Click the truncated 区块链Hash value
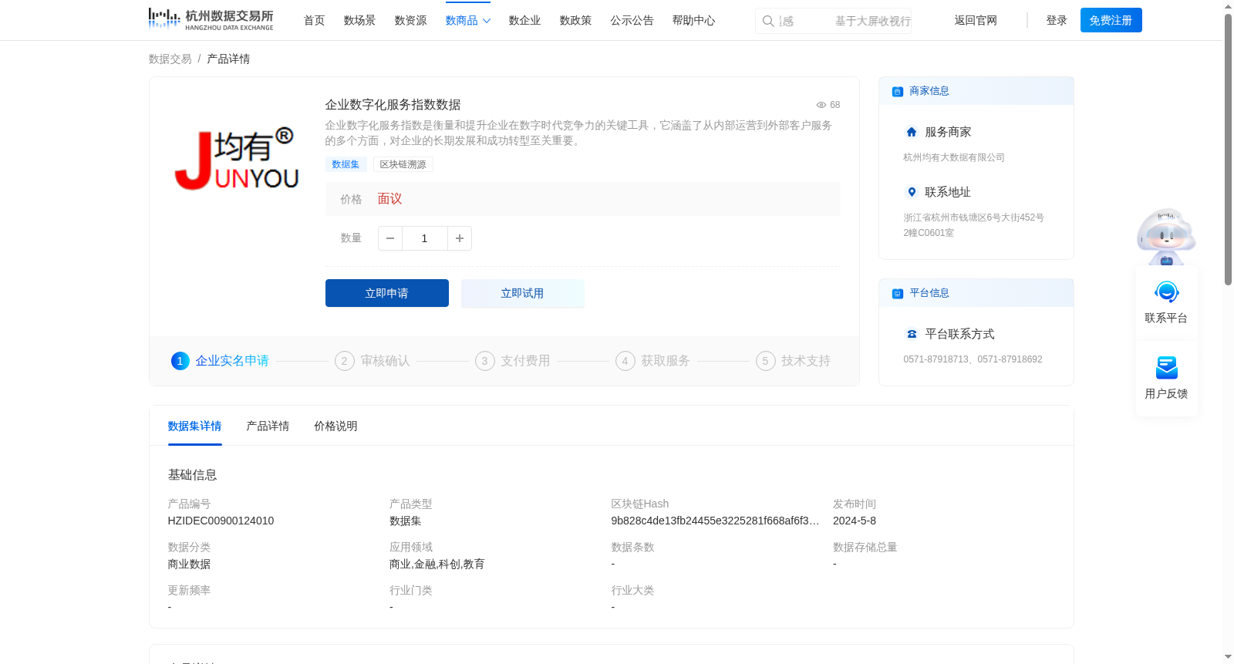Image resolution: width=1234 pixels, height=664 pixels. pos(716,521)
